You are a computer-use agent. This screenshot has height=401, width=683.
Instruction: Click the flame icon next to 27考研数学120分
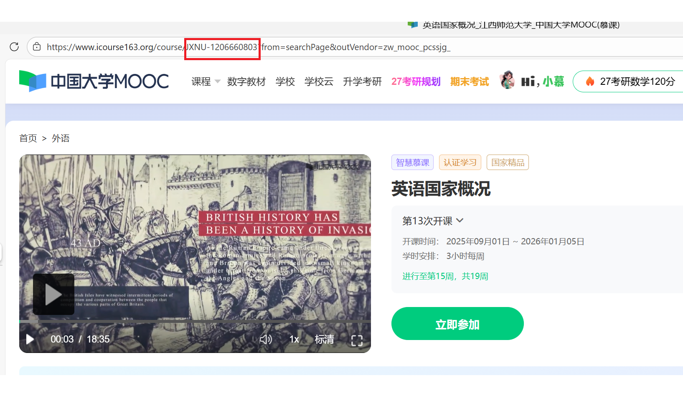tap(590, 81)
